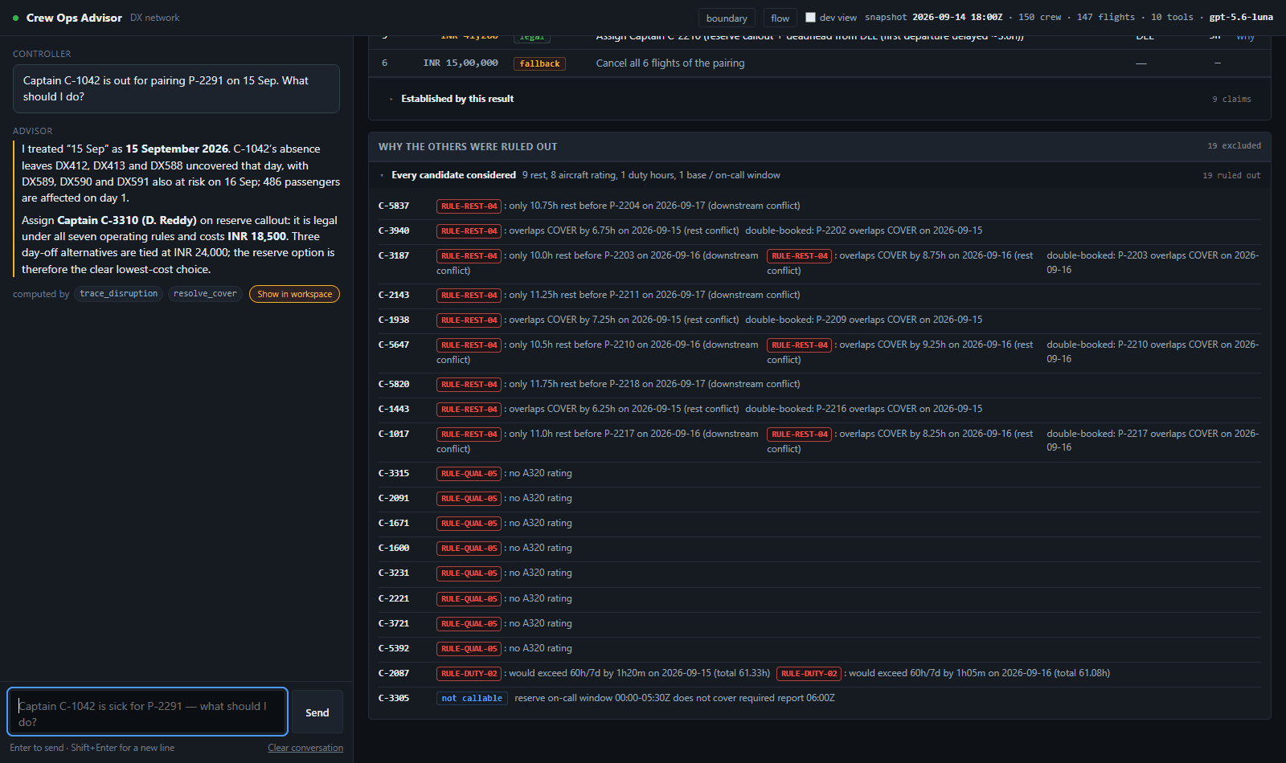Select crew ID C-5647
The image size is (1286, 763).
tap(394, 345)
